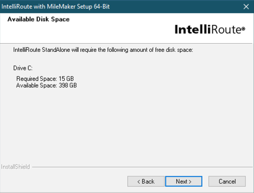254x193 pixels.
Task: Click the IntelliRoute logo in the header
Action: click(210, 29)
